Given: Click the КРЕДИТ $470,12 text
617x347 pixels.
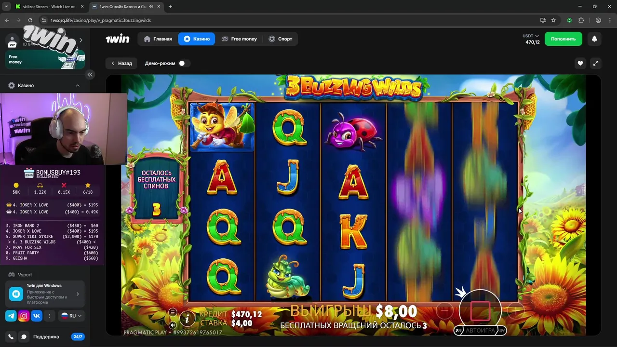Looking at the screenshot, I should tap(230, 314).
